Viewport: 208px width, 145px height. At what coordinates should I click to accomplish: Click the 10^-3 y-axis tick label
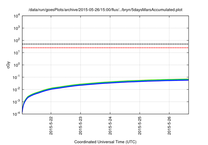[x=16, y=102]
